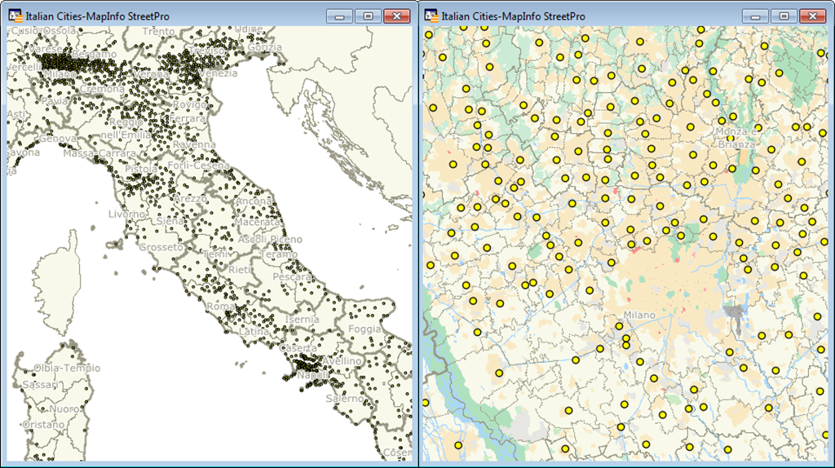Click the 'Ravenna' map label
The image size is (835, 468).
coord(194,144)
